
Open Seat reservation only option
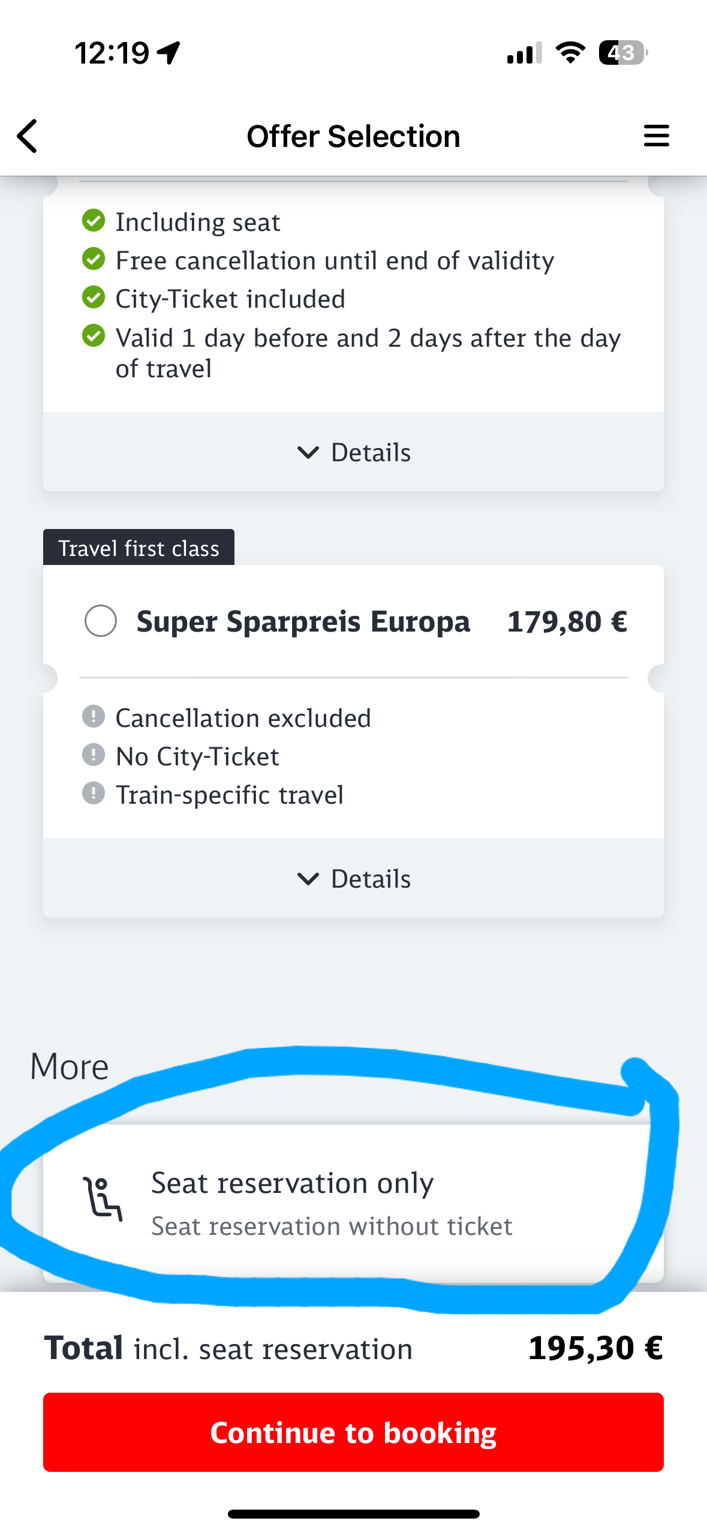pos(353,1203)
